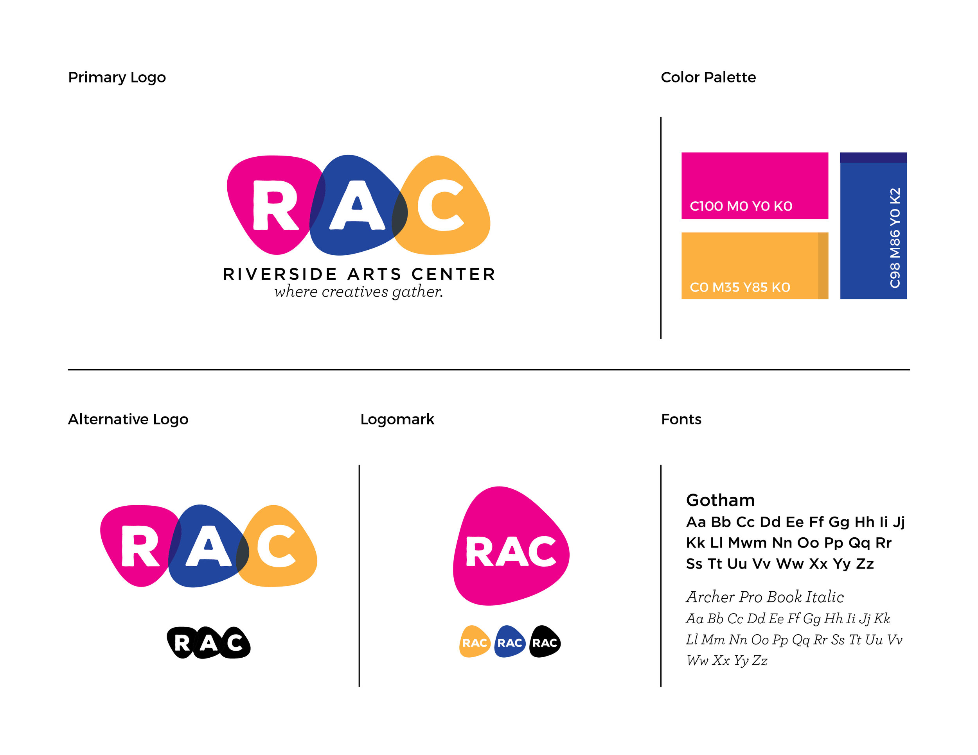Viewport: 978px width, 755px height.
Task: Select the black alternative RAC logo
Action: coord(209,643)
